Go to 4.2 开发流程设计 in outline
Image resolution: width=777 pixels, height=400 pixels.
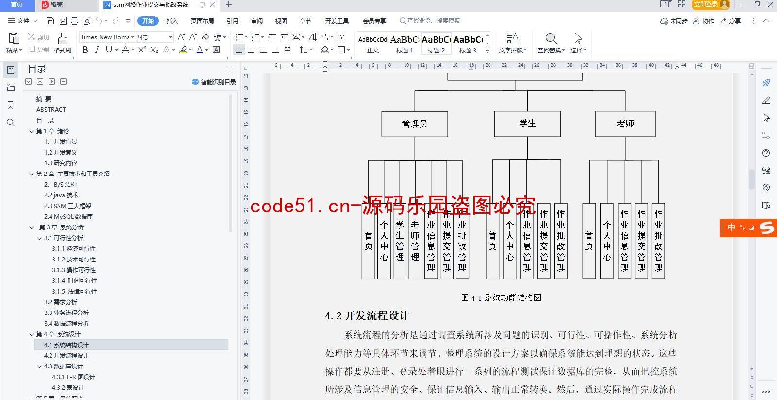click(66, 356)
